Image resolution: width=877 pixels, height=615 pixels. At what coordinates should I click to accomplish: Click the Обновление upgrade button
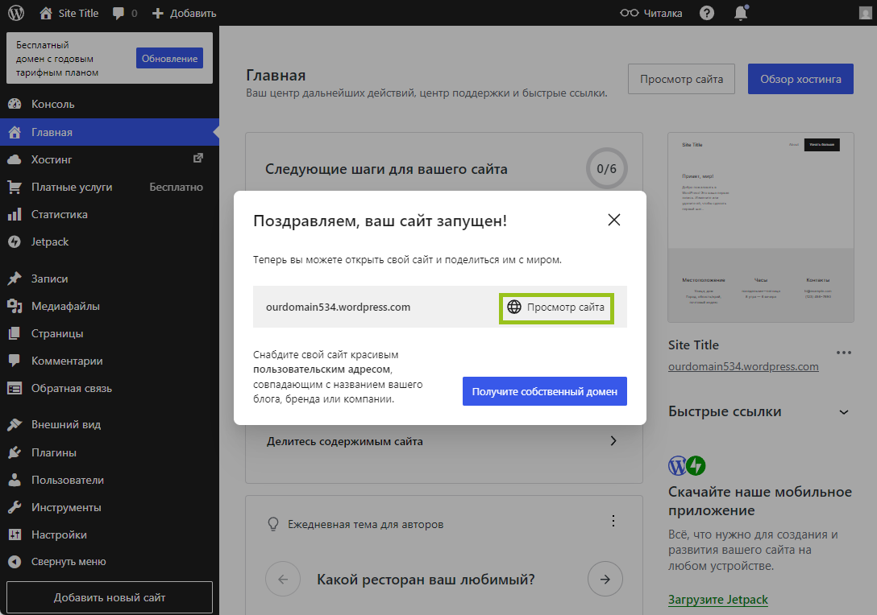(x=169, y=58)
